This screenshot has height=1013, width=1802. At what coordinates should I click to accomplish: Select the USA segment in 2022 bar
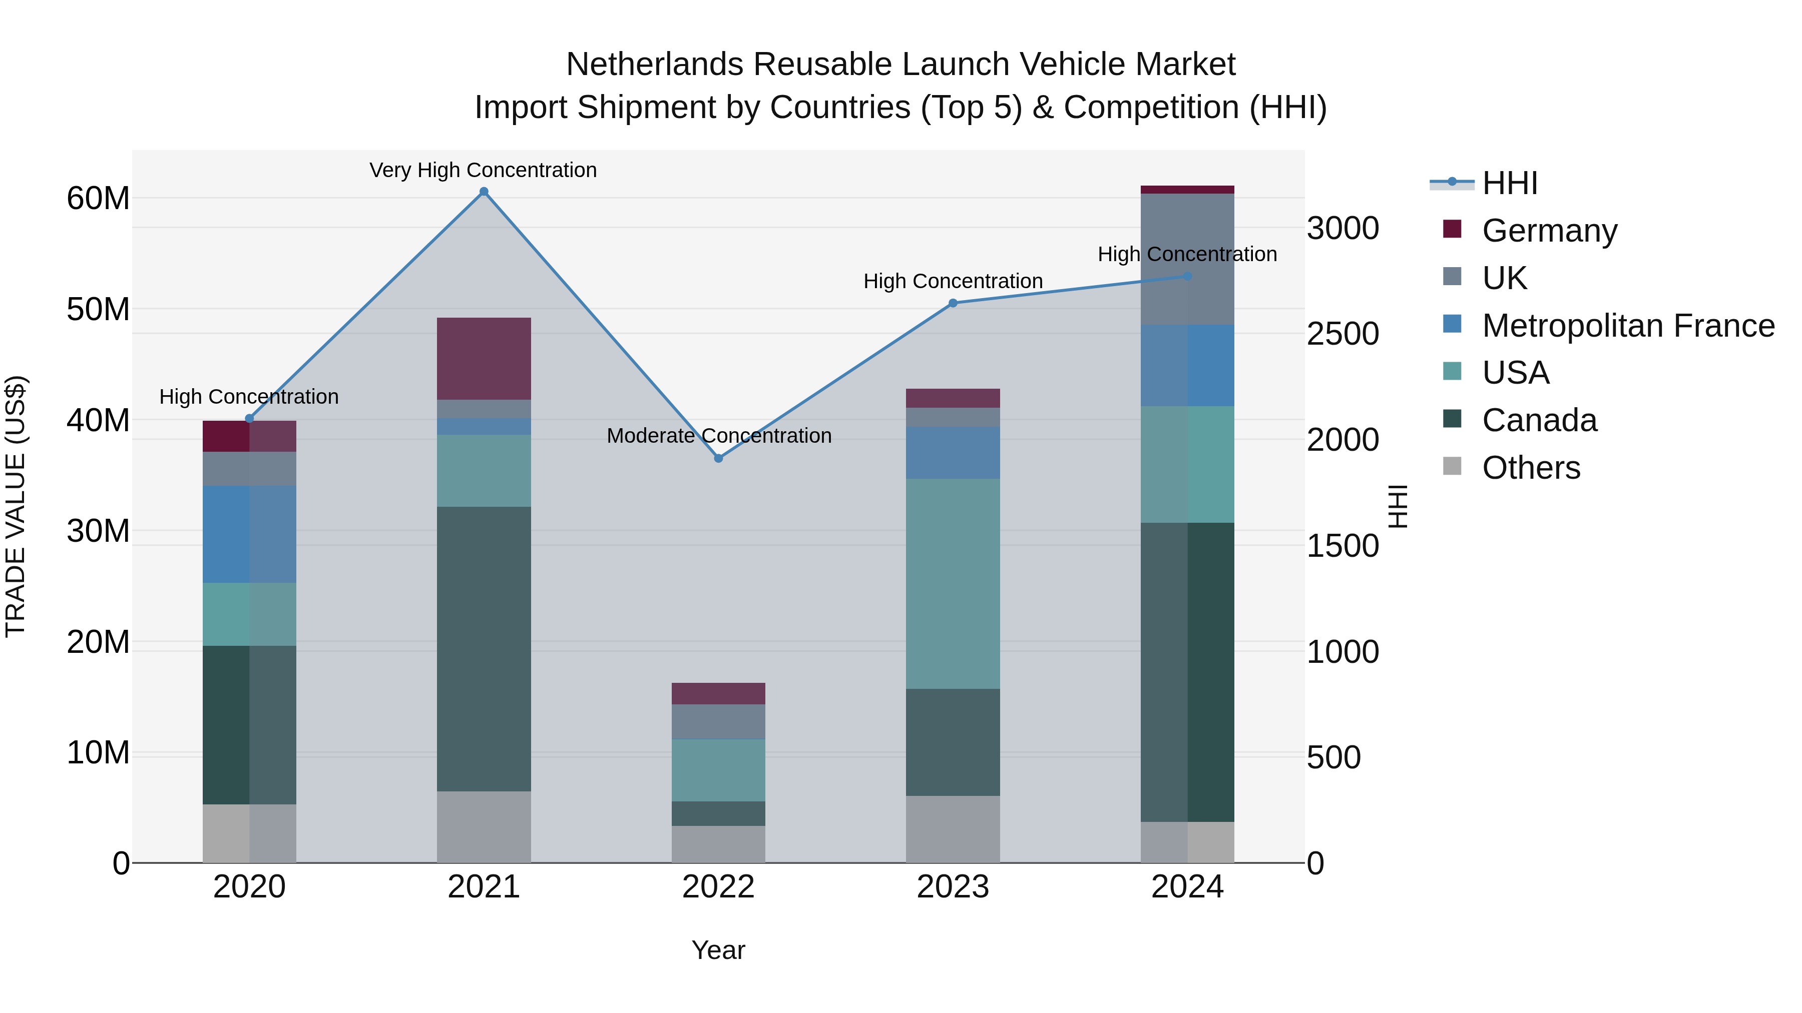[718, 770]
